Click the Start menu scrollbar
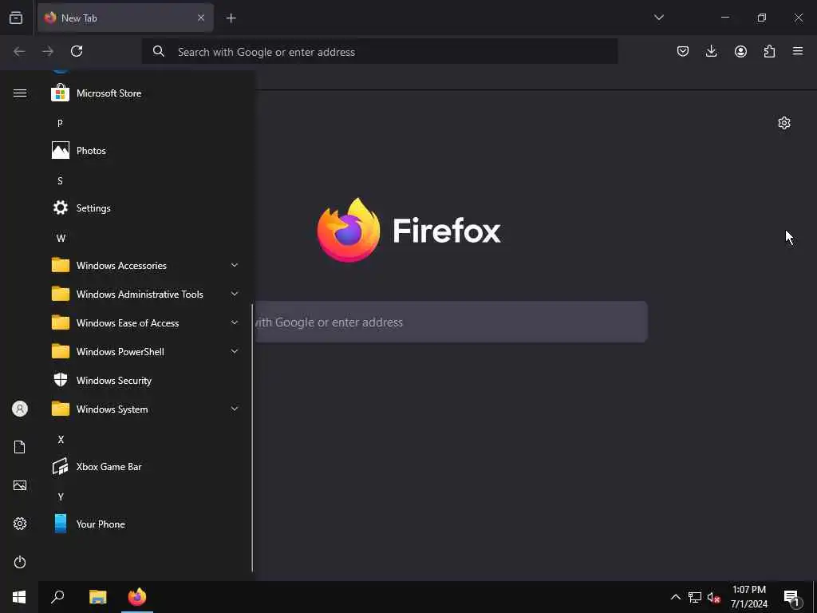 coord(252,438)
